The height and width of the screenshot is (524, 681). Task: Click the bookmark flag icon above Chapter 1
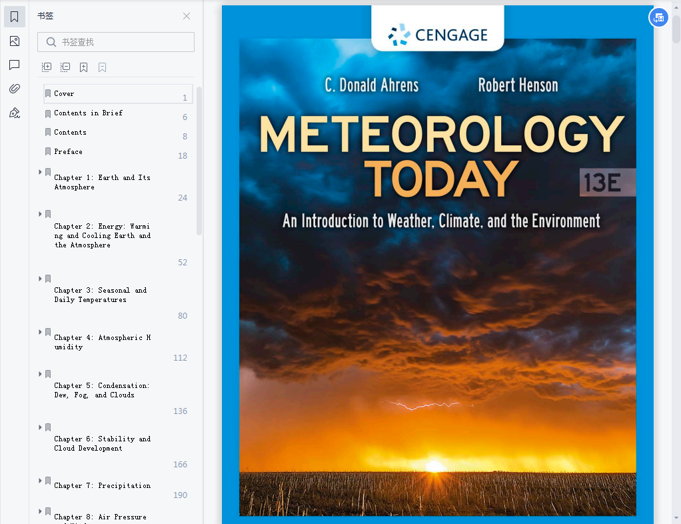(x=48, y=172)
